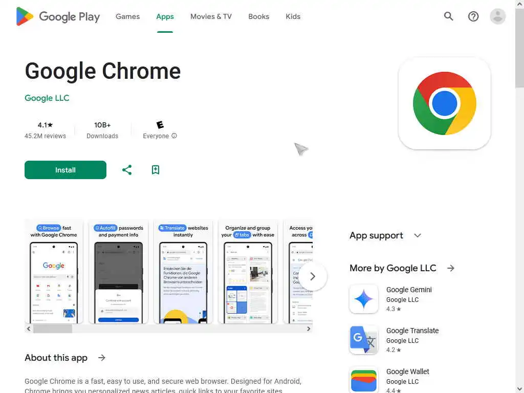Viewport: 524px width, 393px height.
Task: Advance screenshots with next chevron button
Action: coord(313,276)
